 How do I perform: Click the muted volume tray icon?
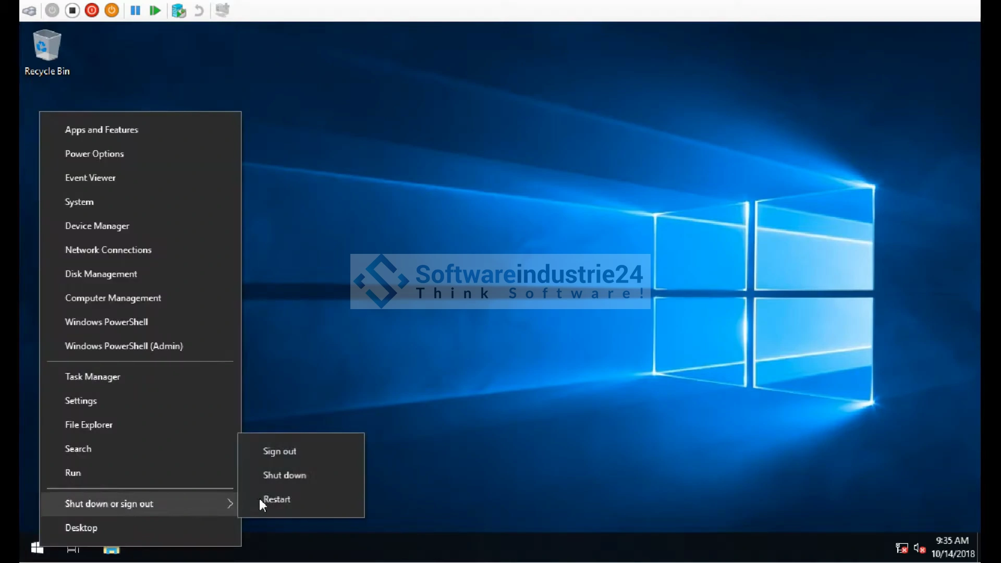[x=919, y=548]
